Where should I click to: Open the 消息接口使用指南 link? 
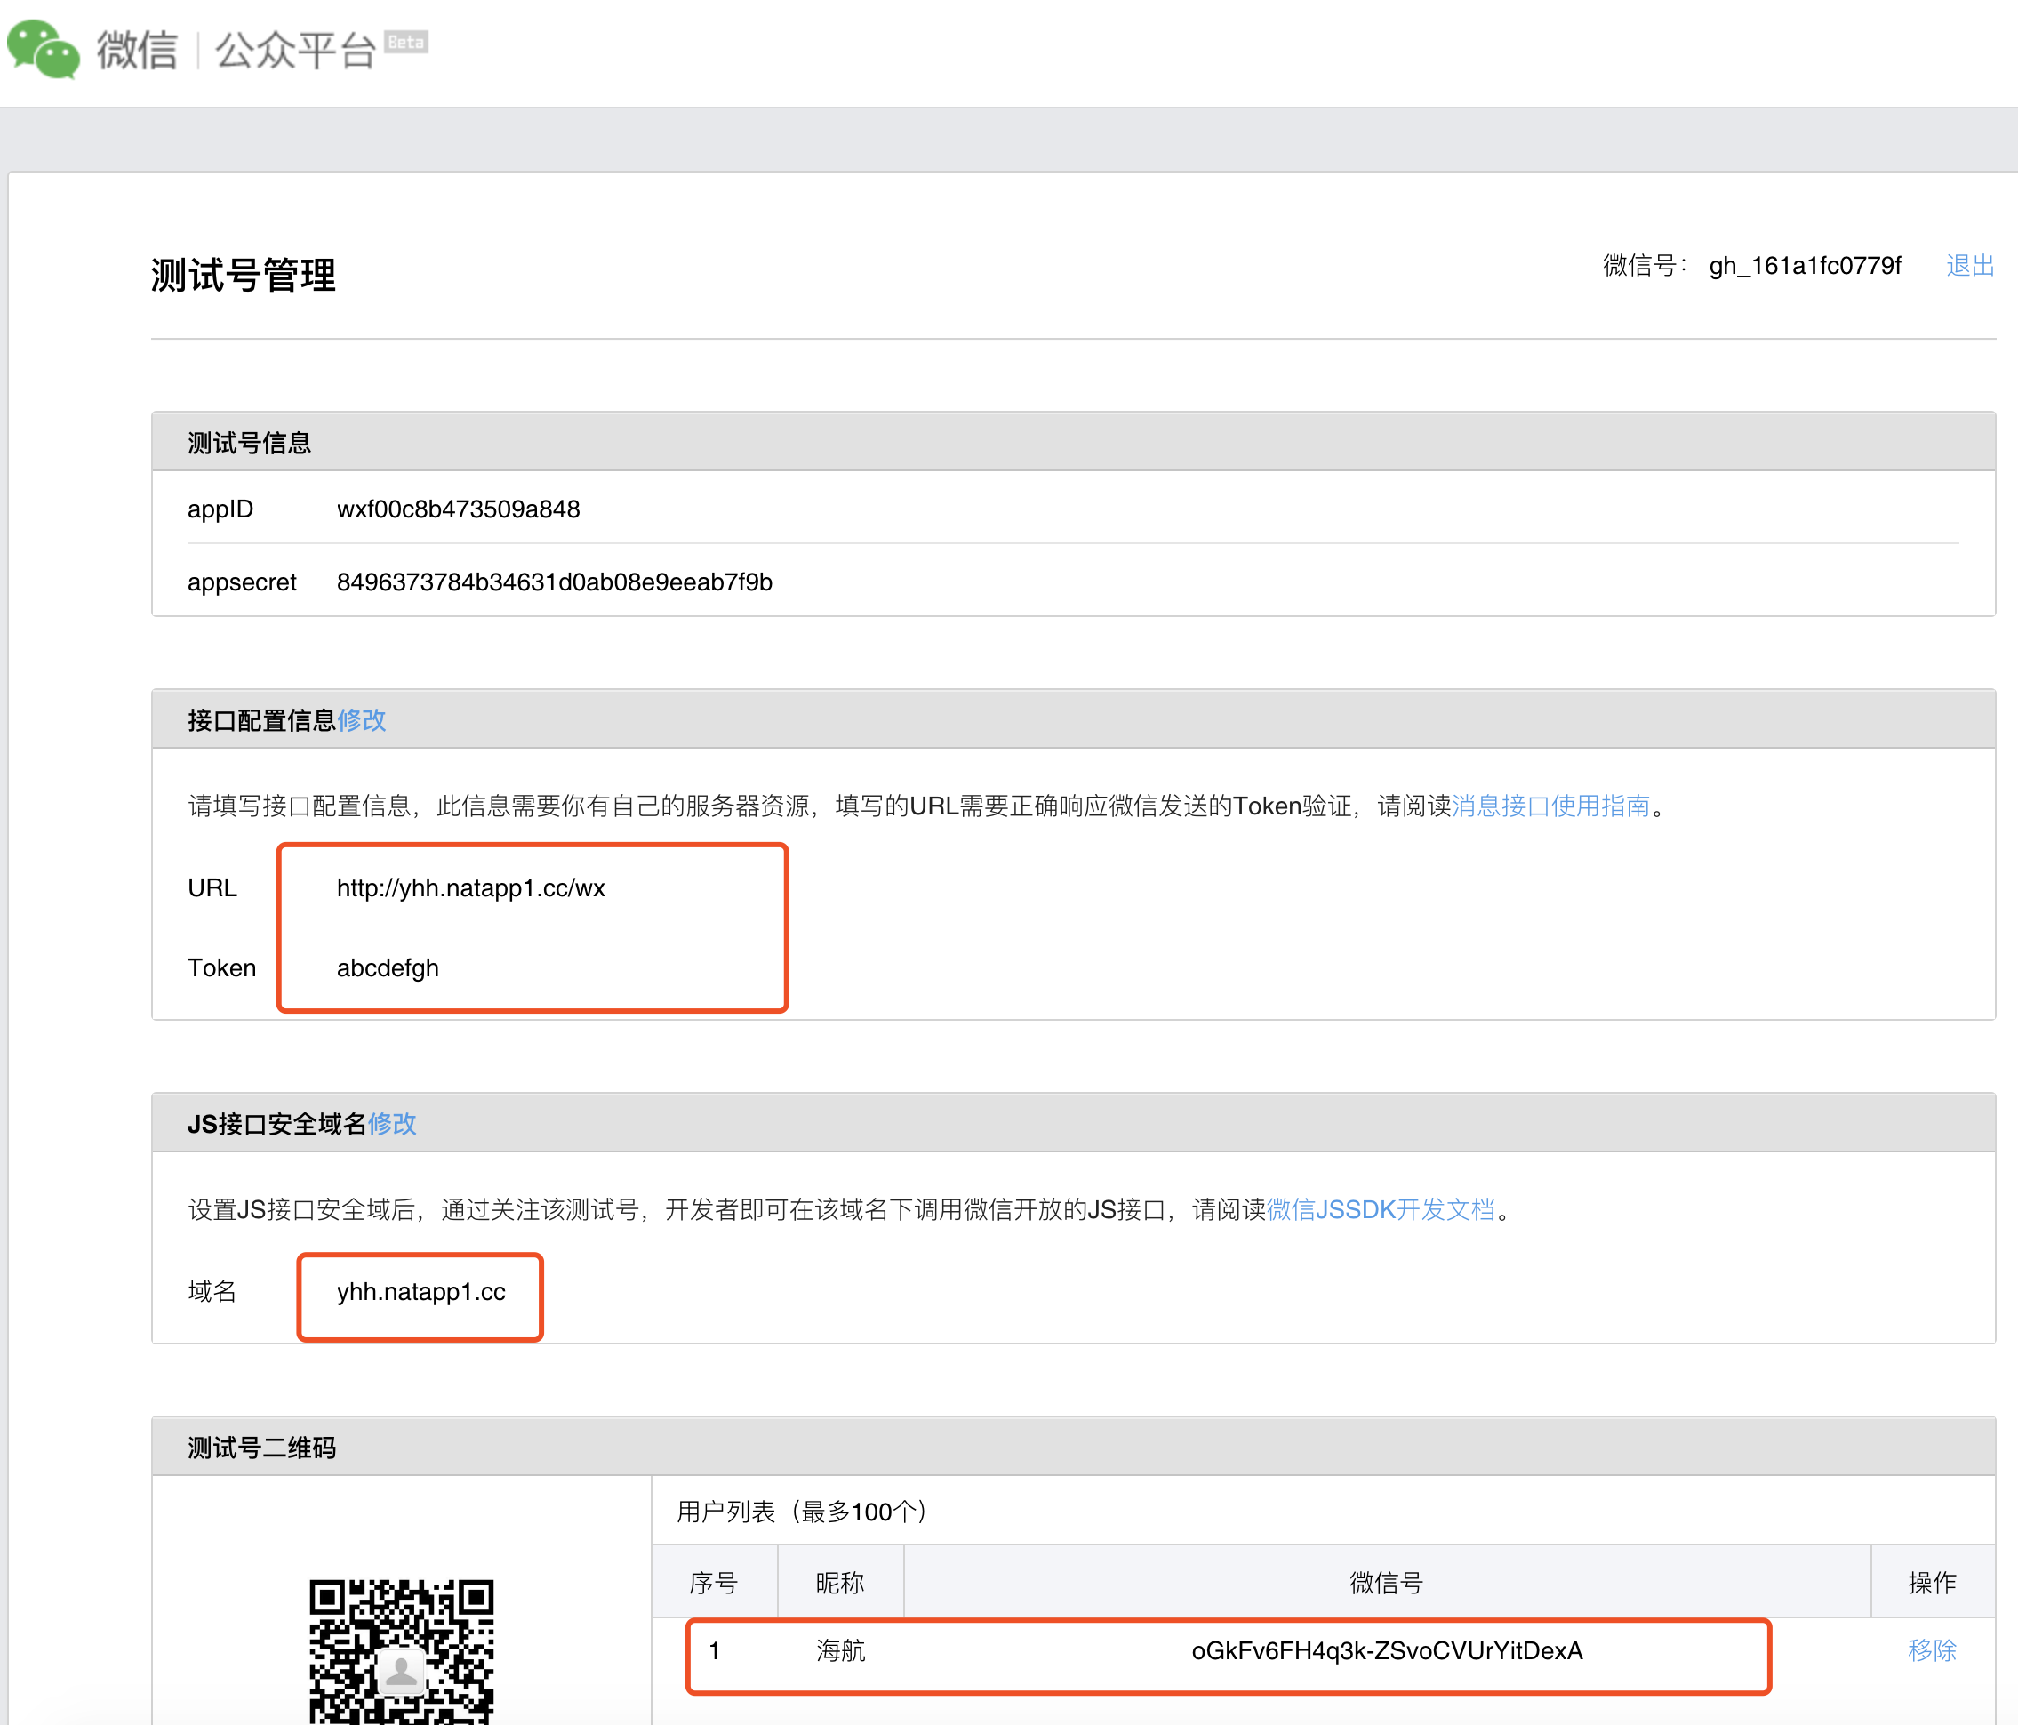[x=1550, y=806]
